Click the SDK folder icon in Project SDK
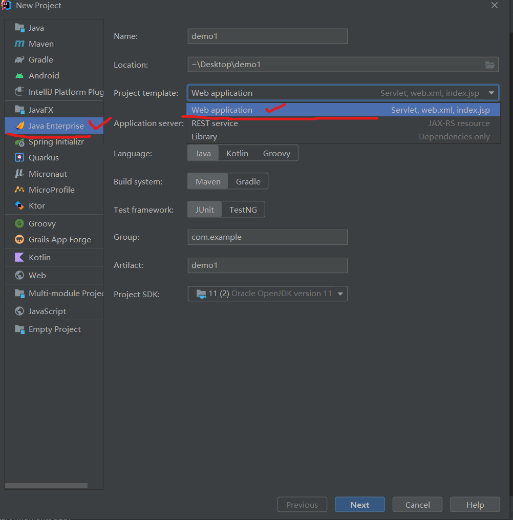This screenshot has height=520, width=513. click(201, 294)
